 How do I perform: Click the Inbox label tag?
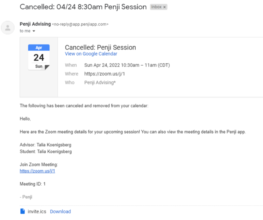156,7
